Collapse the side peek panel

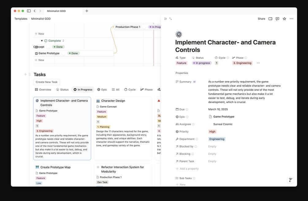[x=165, y=19]
